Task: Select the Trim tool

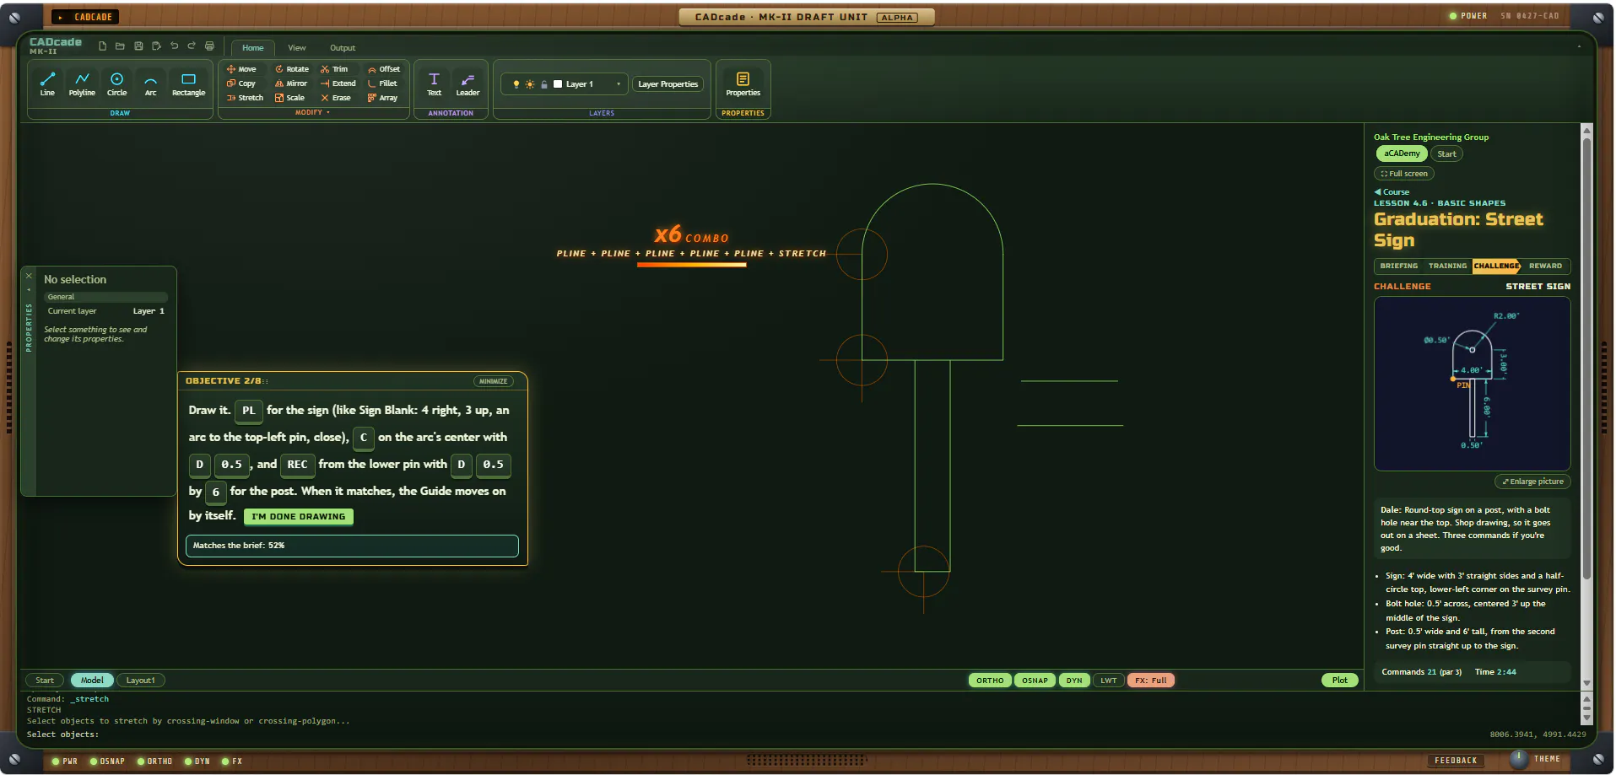Action: [334, 69]
